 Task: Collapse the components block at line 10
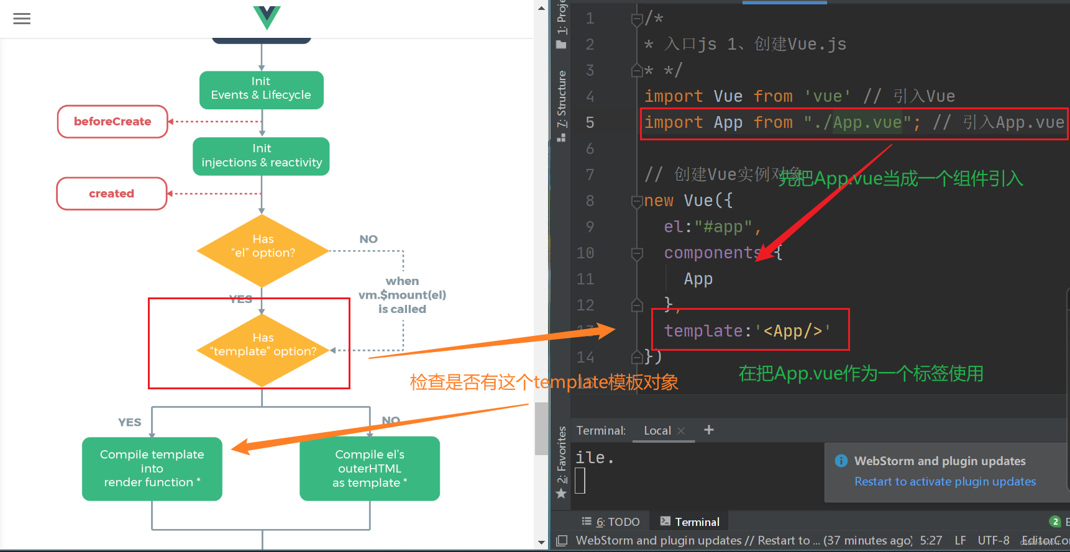(636, 253)
